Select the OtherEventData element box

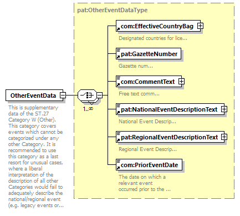34,96
